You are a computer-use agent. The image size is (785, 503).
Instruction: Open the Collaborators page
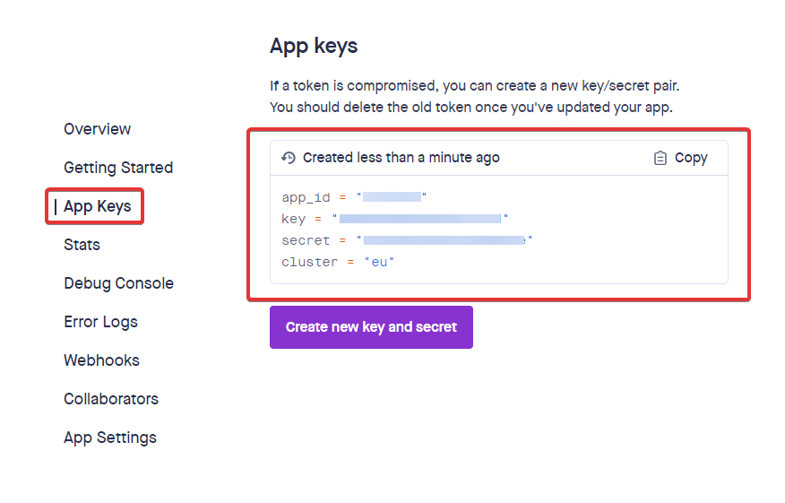click(111, 399)
